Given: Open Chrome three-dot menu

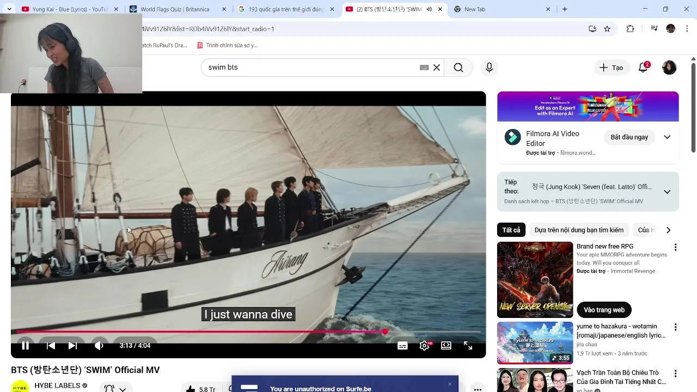Looking at the screenshot, I should tap(687, 29).
